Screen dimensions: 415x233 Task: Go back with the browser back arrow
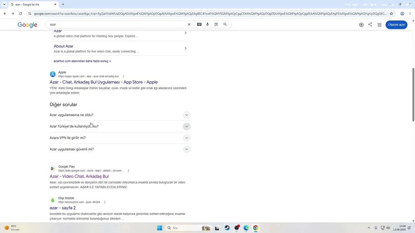[5, 14]
